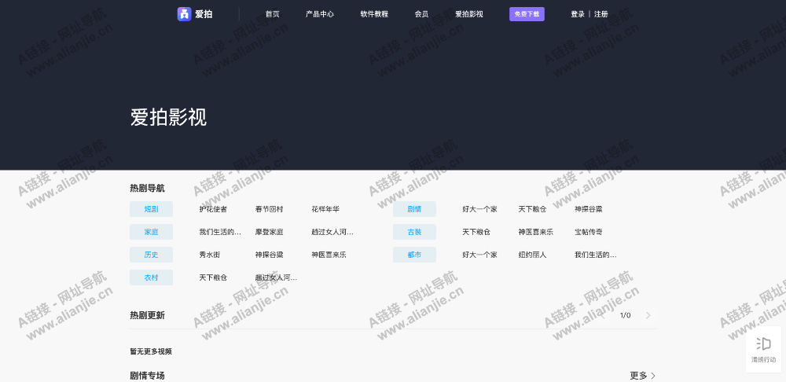Open 神探谷梁 in the 历史 row
Screen dimensions: 786x382
point(269,255)
